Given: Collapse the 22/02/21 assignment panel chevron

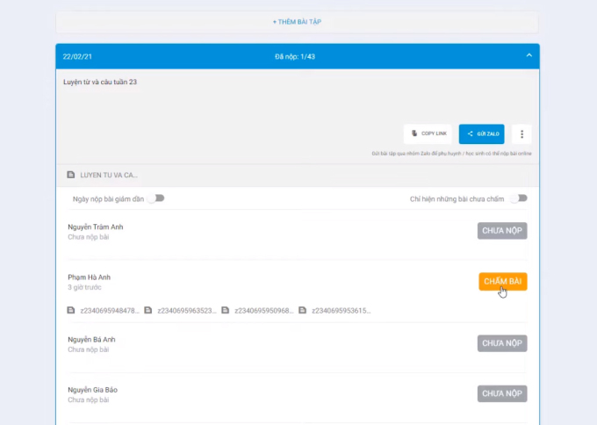Looking at the screenshot, I should [529, 55].
